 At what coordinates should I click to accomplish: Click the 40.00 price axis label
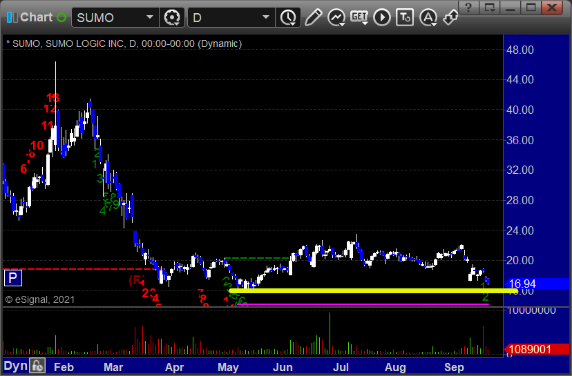click(x=520, y=110)
